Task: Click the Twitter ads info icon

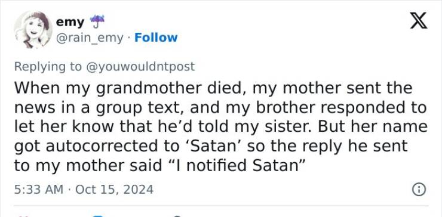Action: pos(419,190)
